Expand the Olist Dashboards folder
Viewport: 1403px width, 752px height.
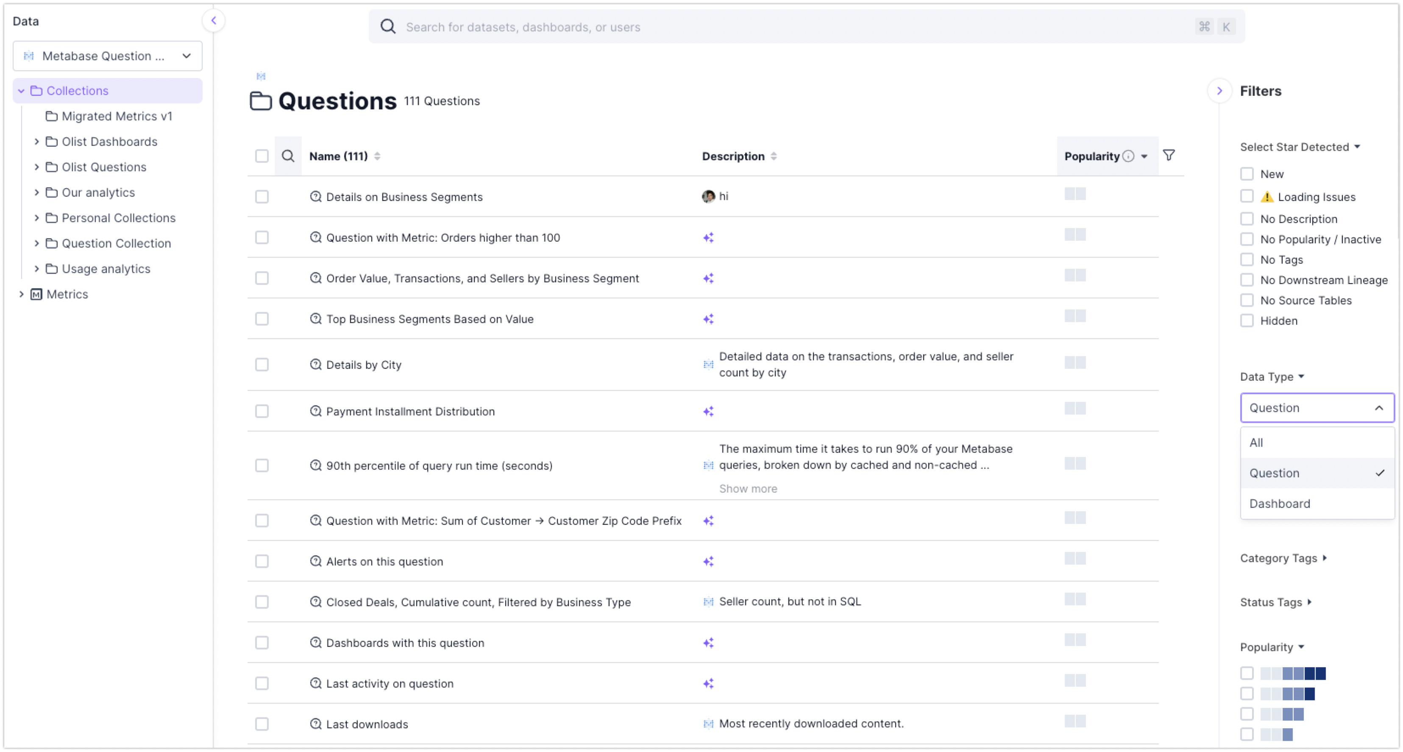[x=36, y=142]
